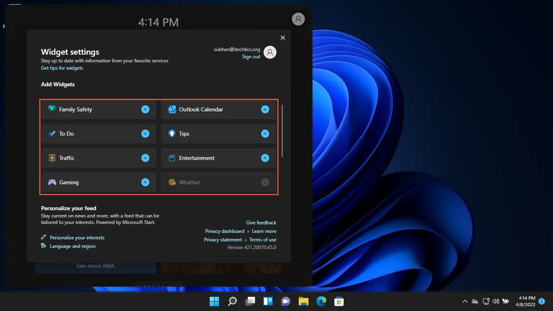Image resolution: width=553 pixels, height=311 pixels.
Task: Select the Family Safety widget label
Action: click(76, 109)
